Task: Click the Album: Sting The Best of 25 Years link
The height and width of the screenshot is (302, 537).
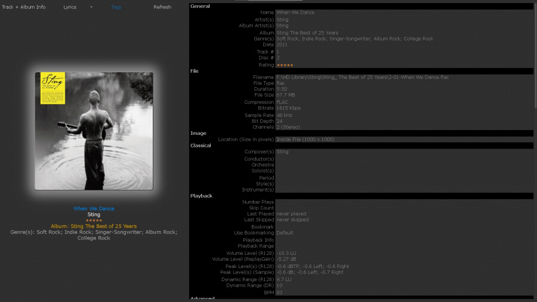Action: tap(94, 226)
